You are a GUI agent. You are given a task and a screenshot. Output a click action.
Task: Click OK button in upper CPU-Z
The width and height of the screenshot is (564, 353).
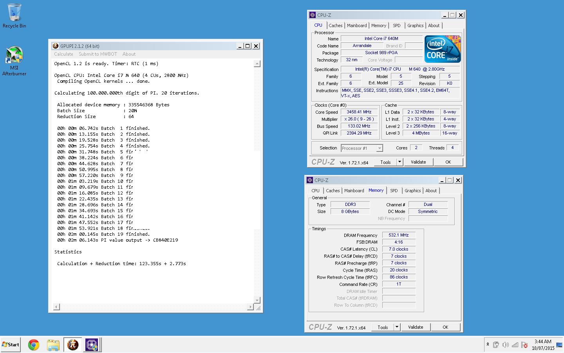click(x=448, y=162)
